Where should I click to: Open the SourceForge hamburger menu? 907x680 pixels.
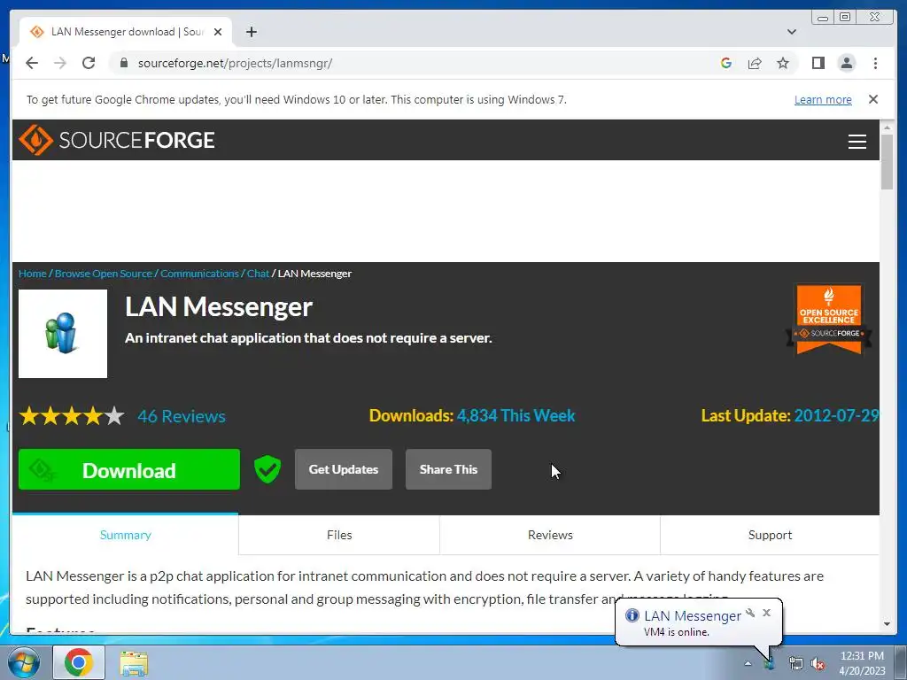[857, 141]
